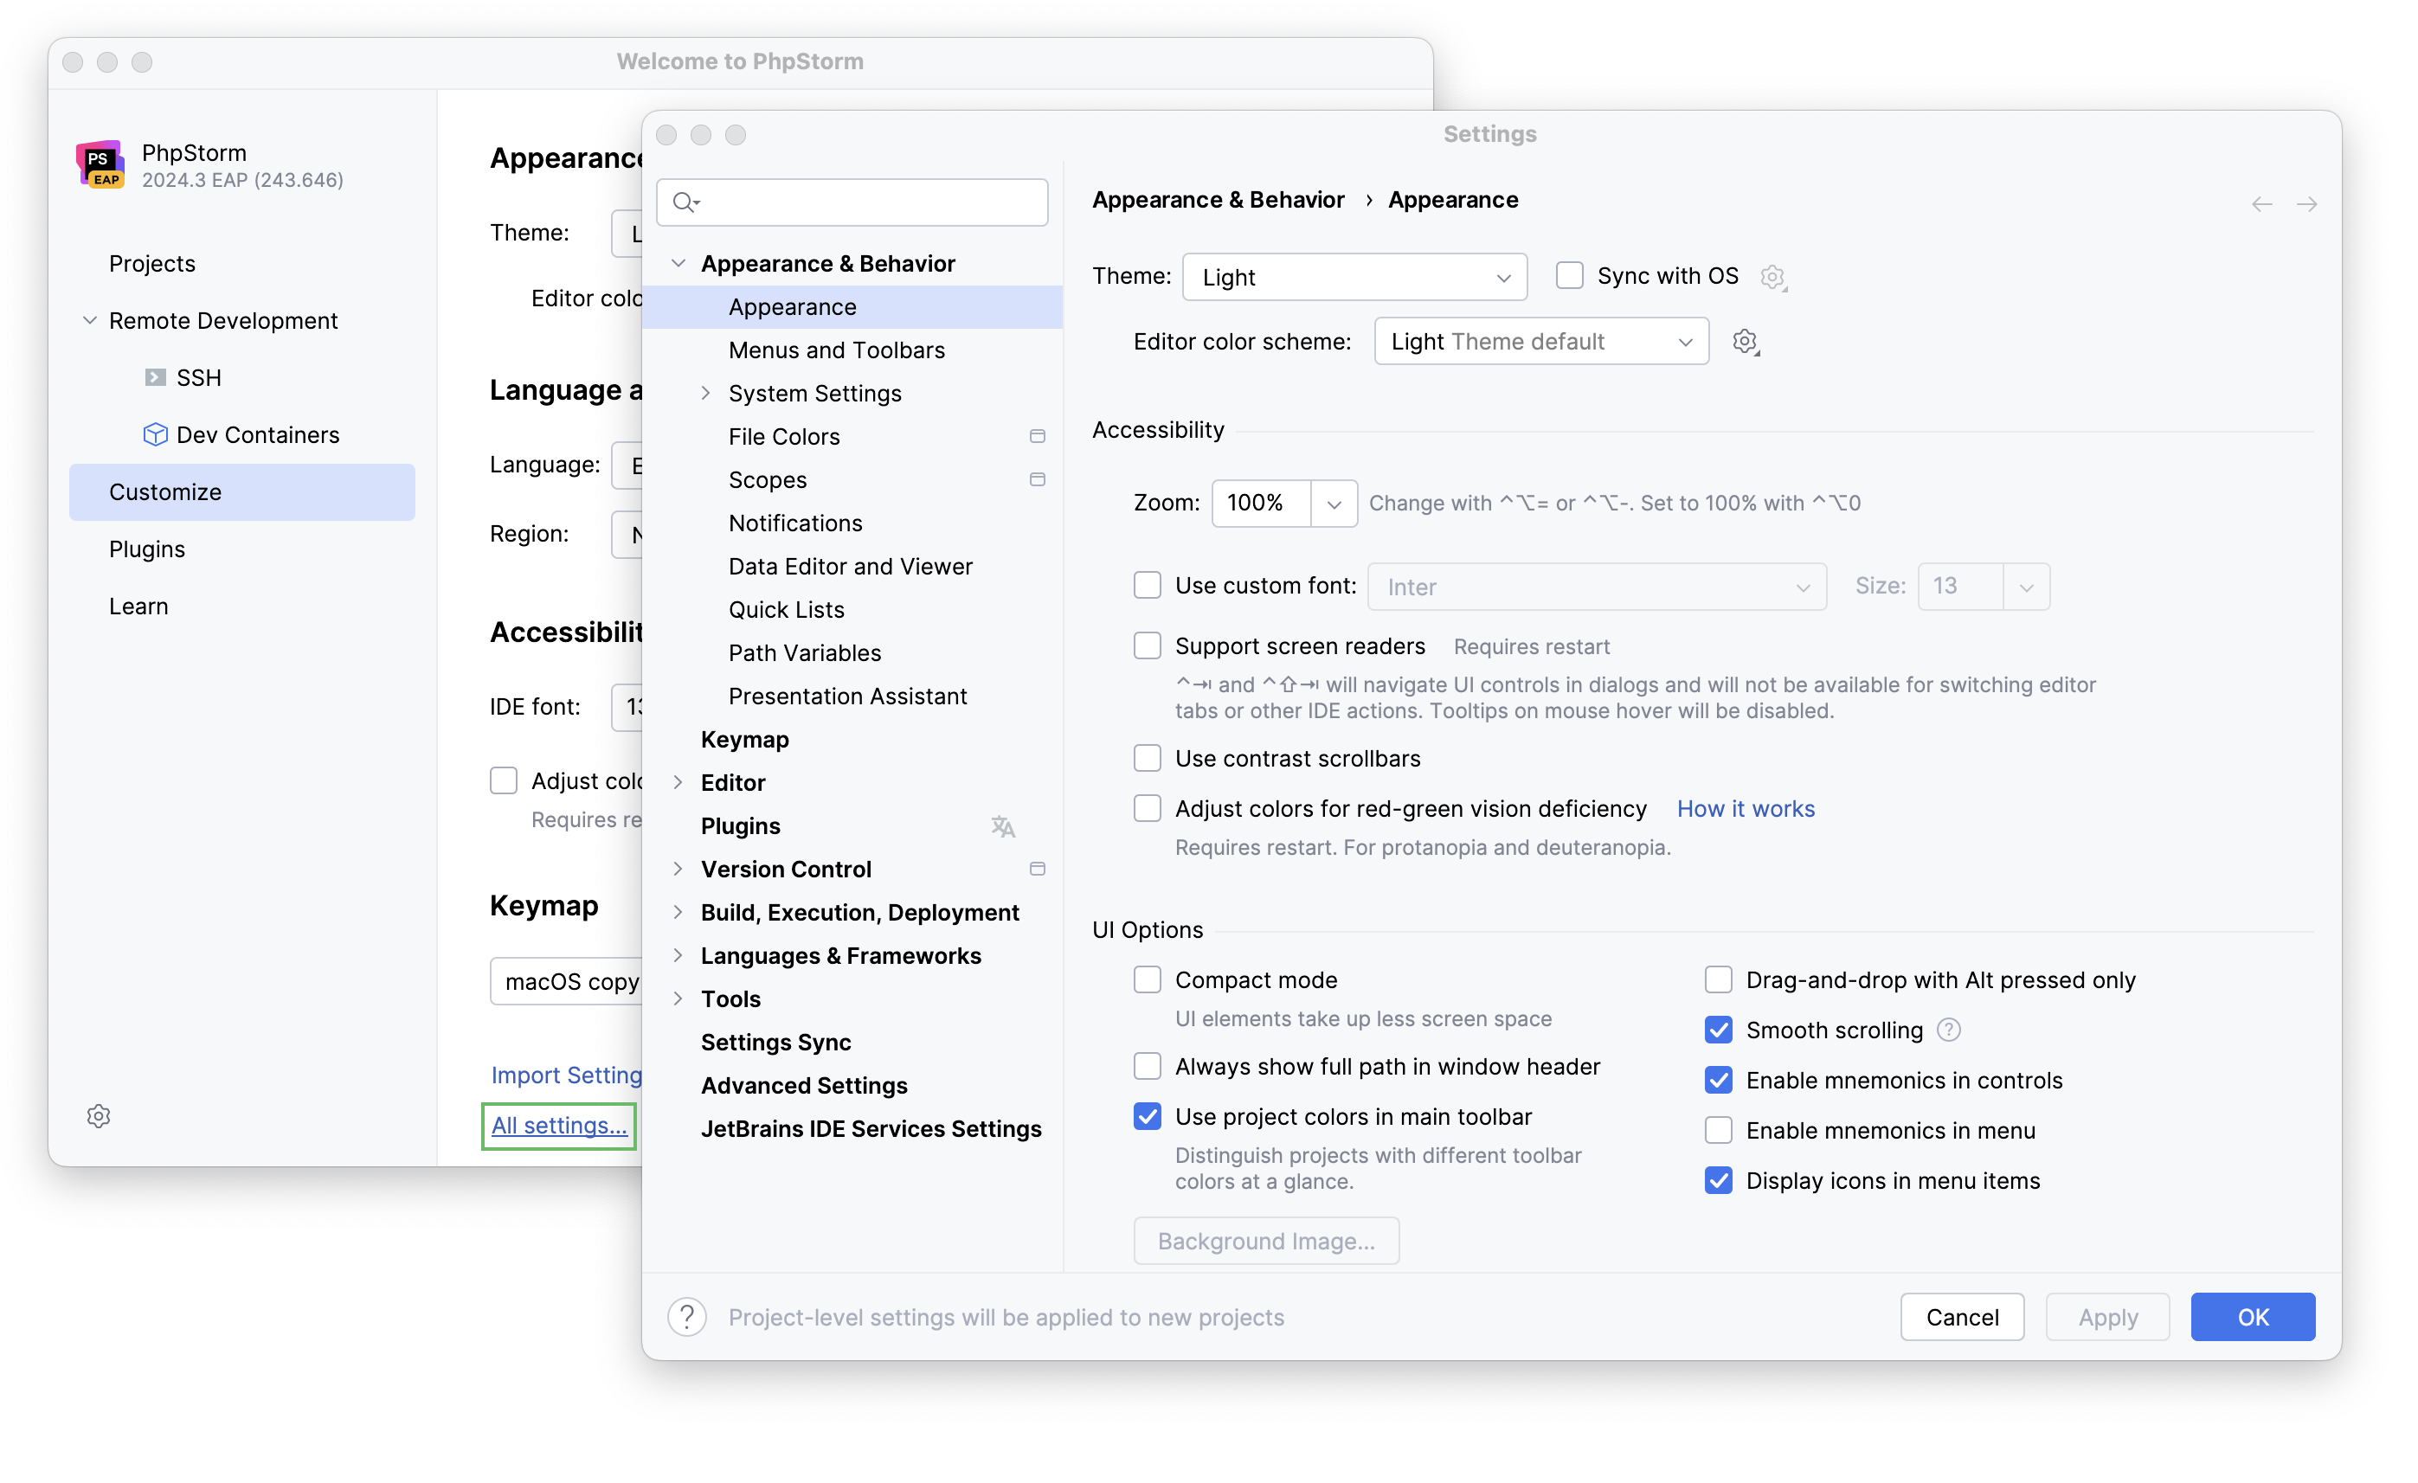Open editor color scheme gear settings
Image resolution: width=2418 pixels, height=1483 pixels.
(x=1745, y=341)
